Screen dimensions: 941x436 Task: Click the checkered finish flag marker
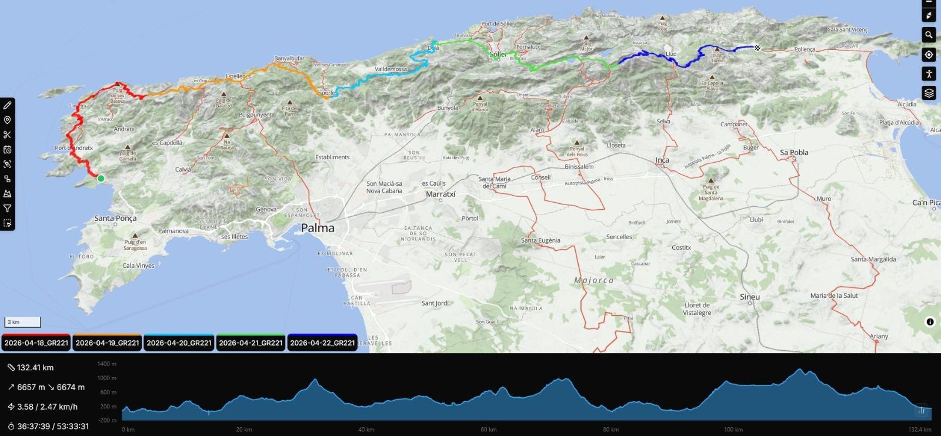[x=758, y=48]
